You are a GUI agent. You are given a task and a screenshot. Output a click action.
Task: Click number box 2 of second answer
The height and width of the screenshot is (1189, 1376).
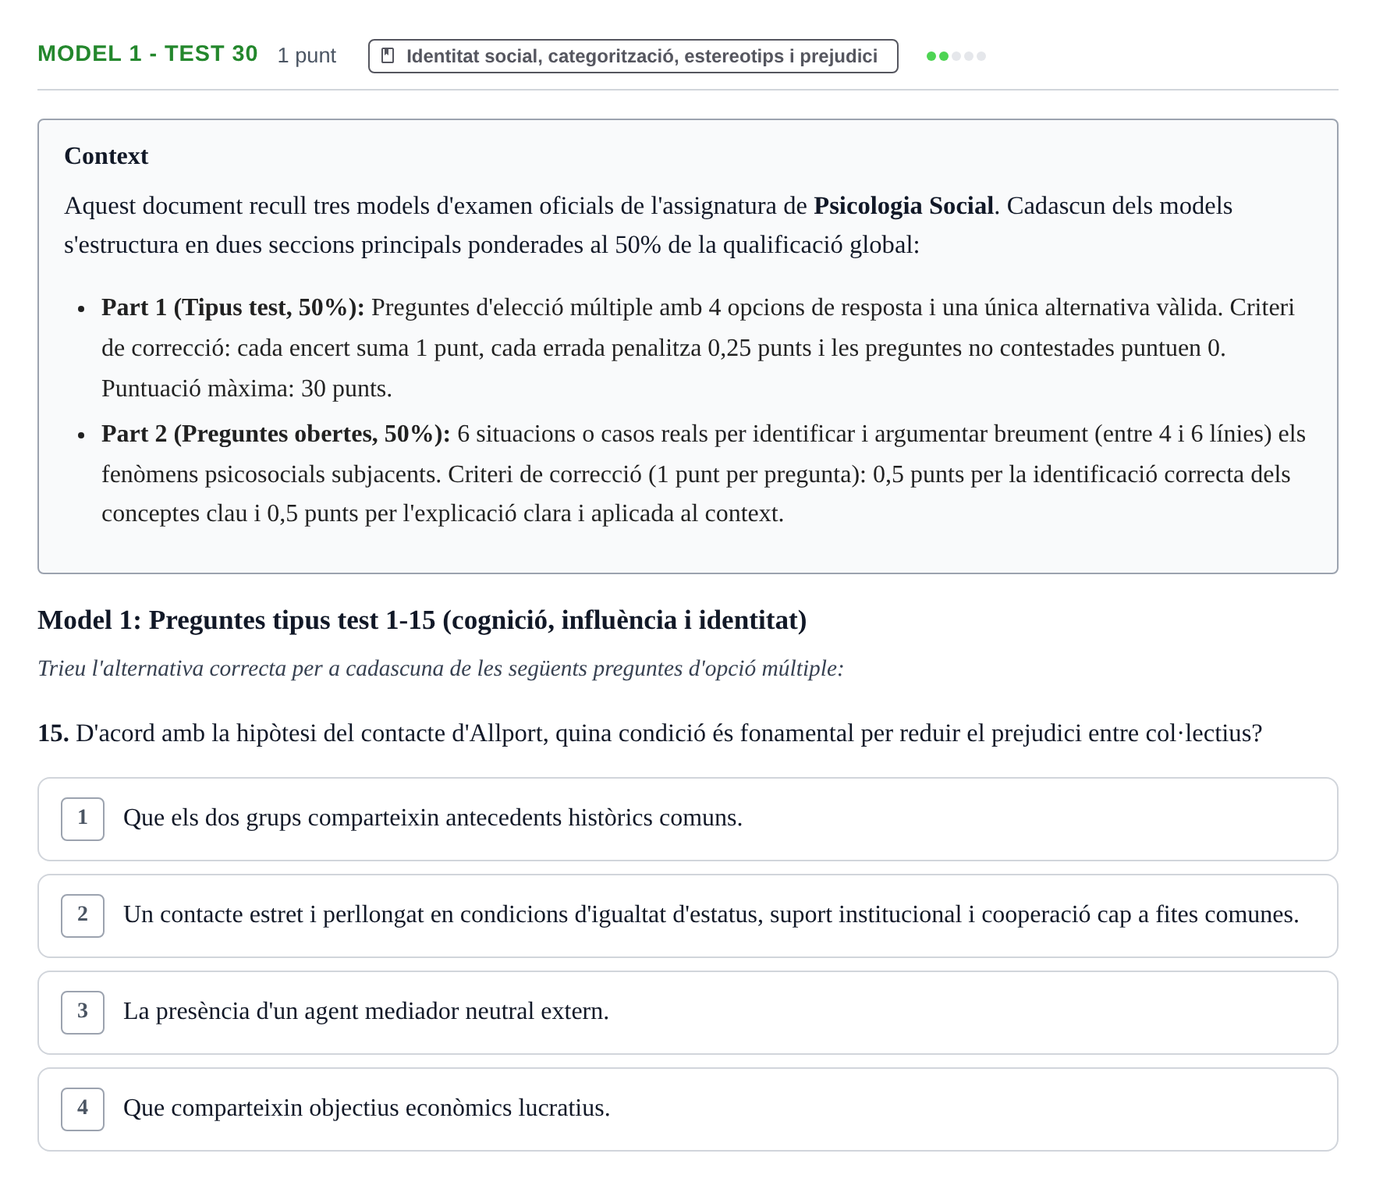[x=83, y=916]
